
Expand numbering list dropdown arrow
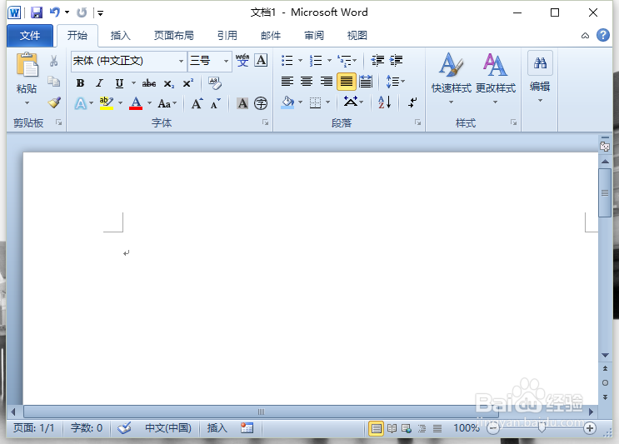tap(329, 60)
